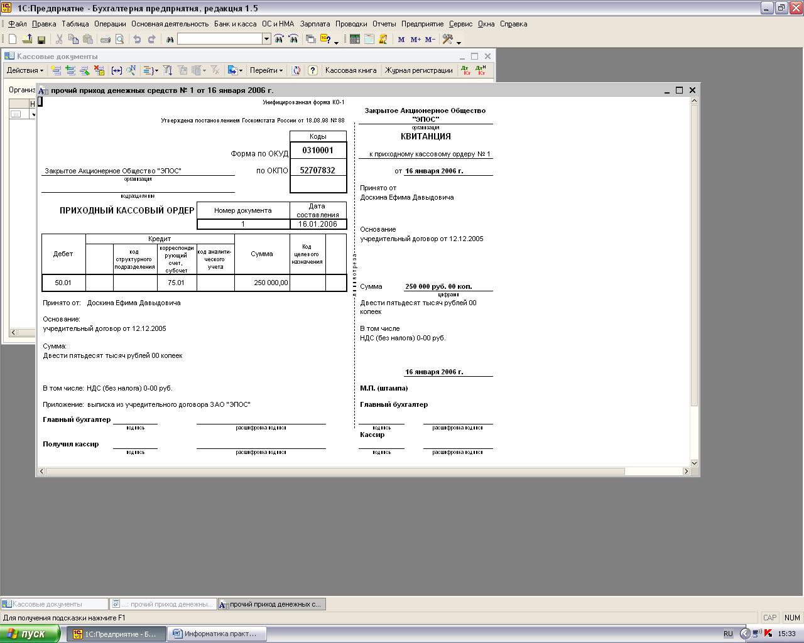This screenshot has width=804, height=643.
Task: Click the Undo arrow icon
Action: (137, 39)
